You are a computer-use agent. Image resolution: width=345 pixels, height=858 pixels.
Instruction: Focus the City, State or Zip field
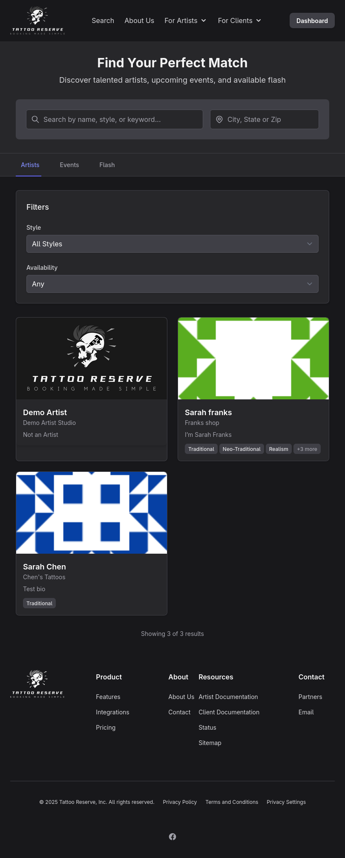coord(264,119)
